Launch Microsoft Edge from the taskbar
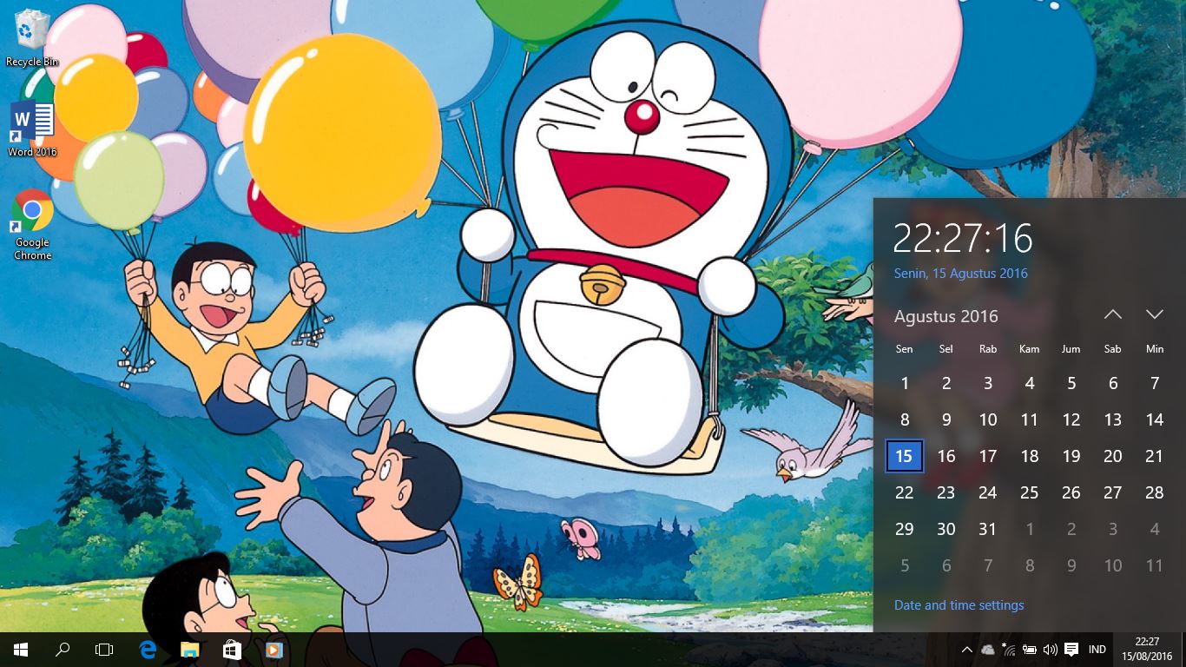Viewport: 1186px width, 667px height. 148,650
